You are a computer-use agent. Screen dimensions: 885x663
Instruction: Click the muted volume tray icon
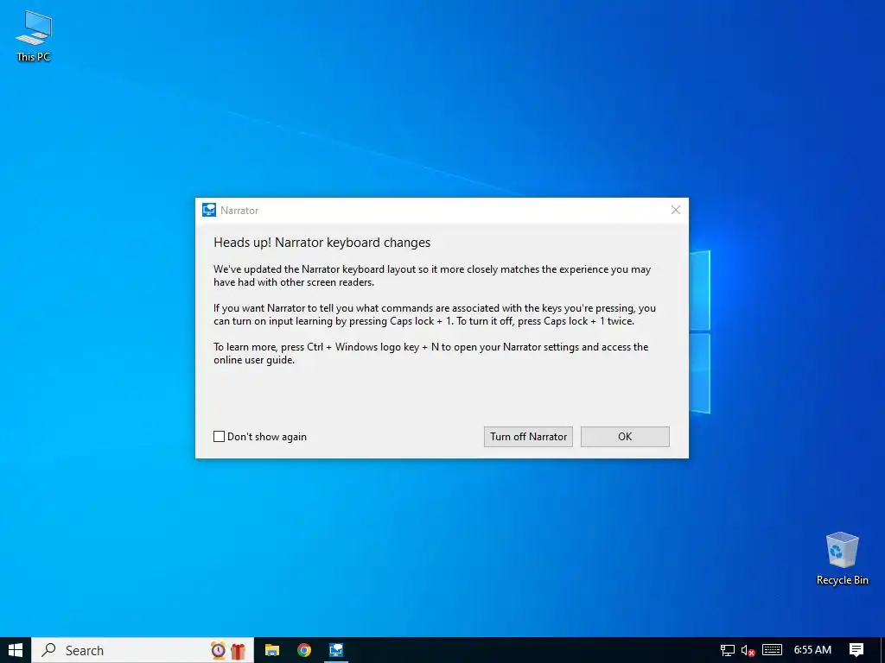pyautogui.click(x=748, y=650)
